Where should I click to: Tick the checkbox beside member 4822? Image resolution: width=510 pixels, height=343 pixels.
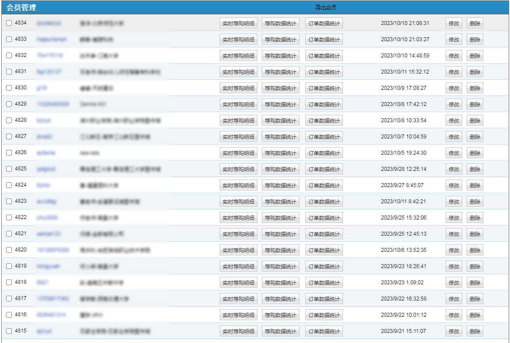point(9,218)
